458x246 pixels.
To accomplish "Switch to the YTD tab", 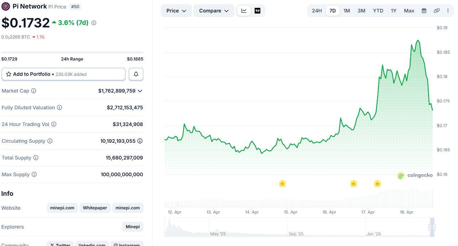I will point(378,11).
